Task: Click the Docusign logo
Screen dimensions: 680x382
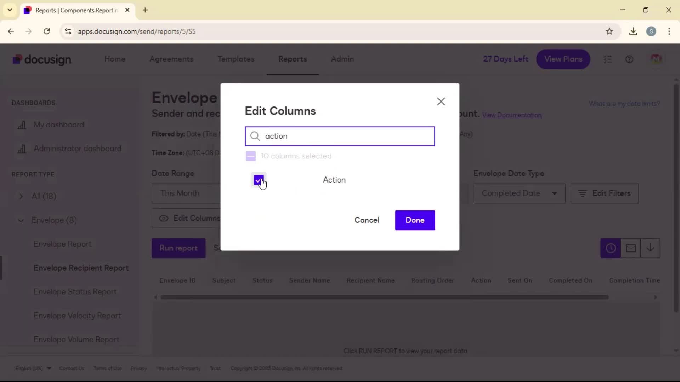Action: [42, 59]
